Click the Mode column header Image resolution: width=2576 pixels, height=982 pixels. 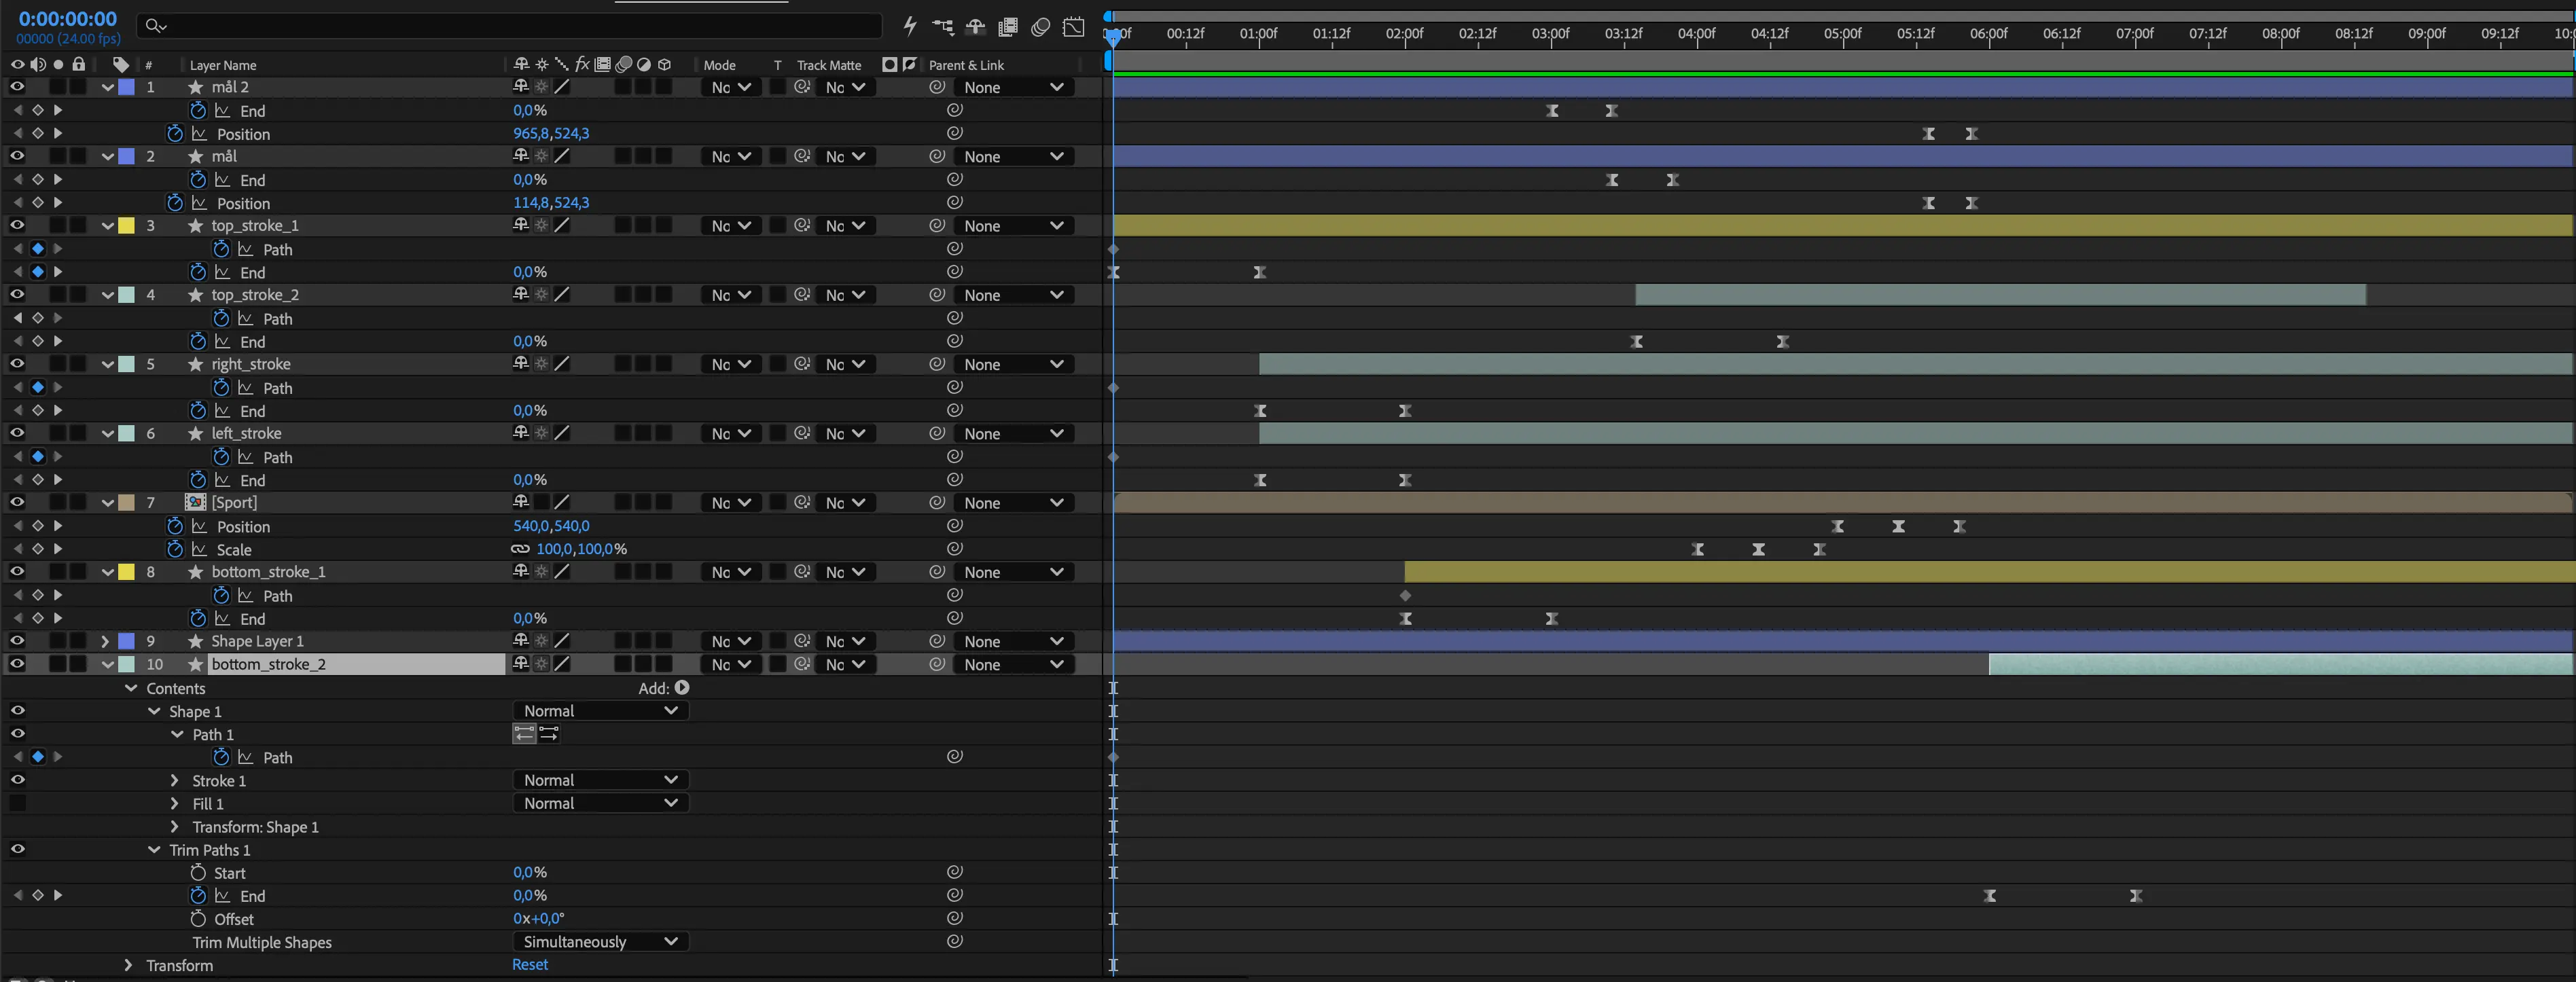[719, 65]
